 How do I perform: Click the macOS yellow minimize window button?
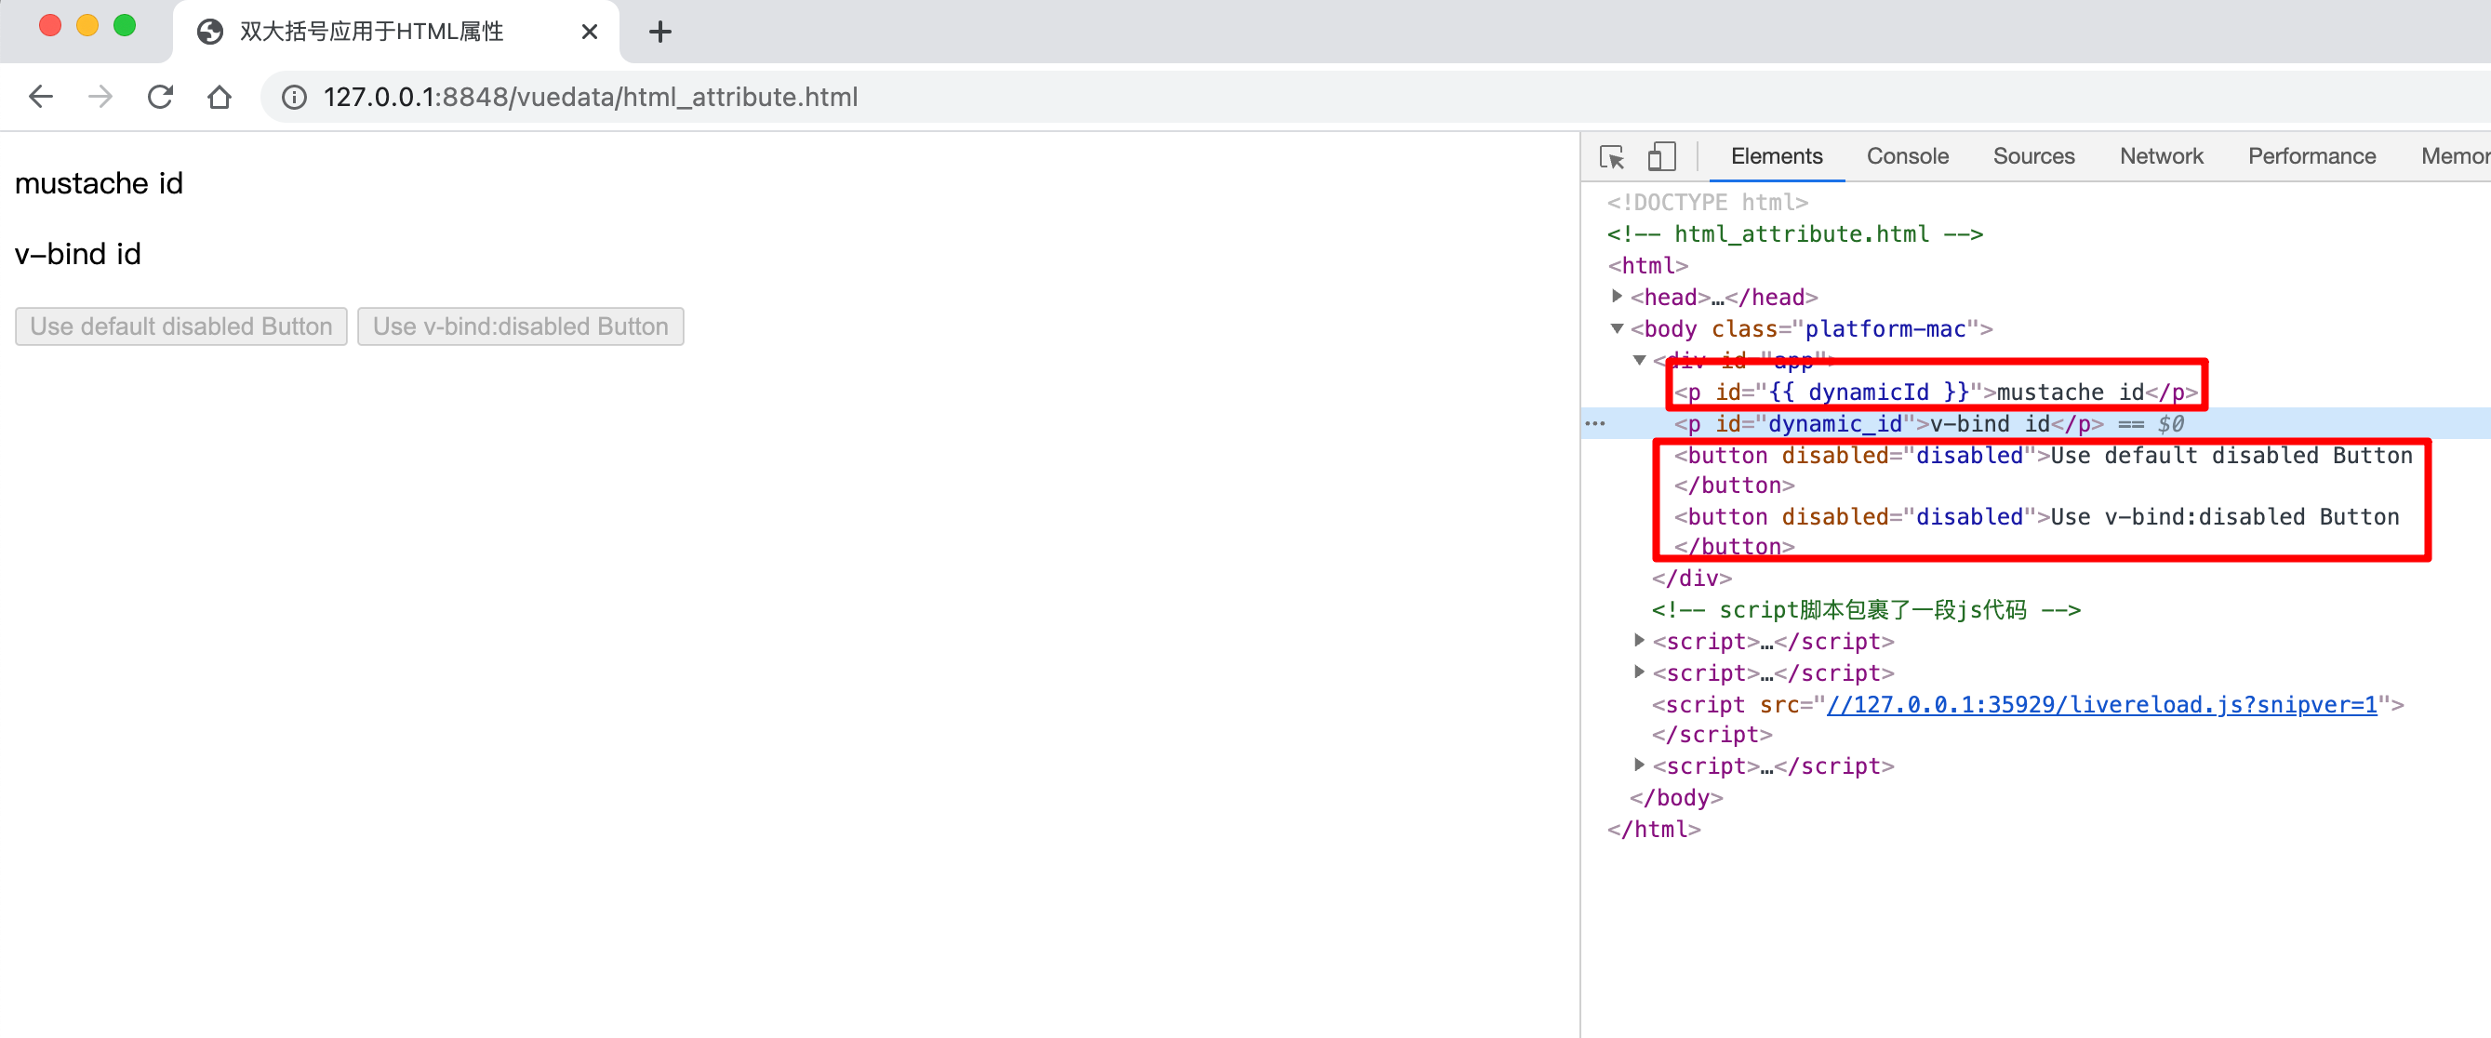click(x=87, y=26)
